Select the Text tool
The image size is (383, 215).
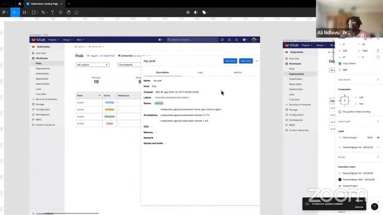tap(52, 12)
